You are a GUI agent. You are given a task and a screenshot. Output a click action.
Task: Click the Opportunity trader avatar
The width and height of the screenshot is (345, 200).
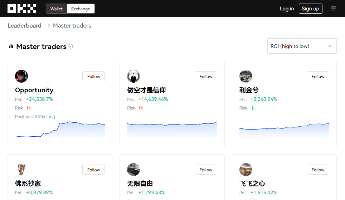(x=21, y=76)
